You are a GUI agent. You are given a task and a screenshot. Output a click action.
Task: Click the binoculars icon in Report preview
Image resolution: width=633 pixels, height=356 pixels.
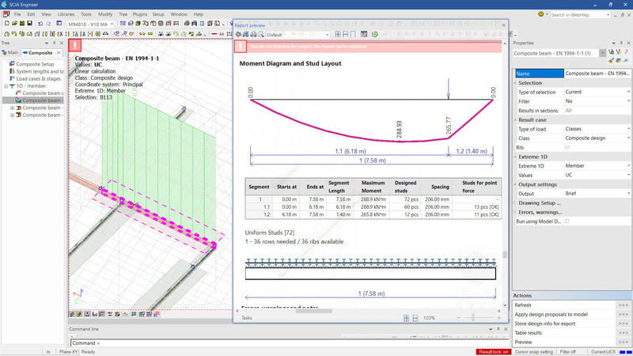point(253,35)
